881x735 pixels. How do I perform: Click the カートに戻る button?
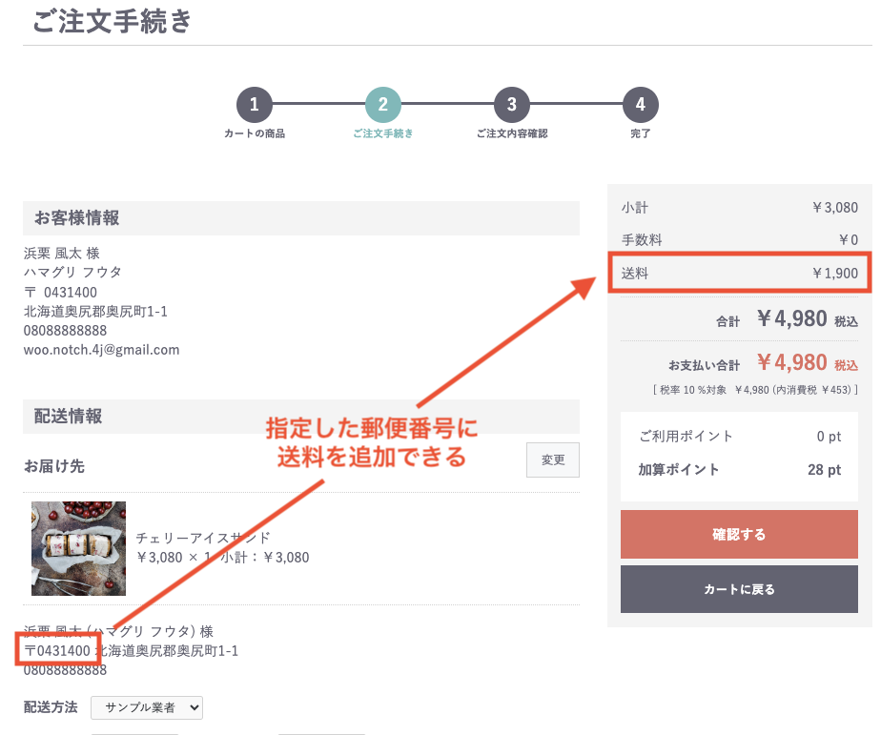pos(739,589)
